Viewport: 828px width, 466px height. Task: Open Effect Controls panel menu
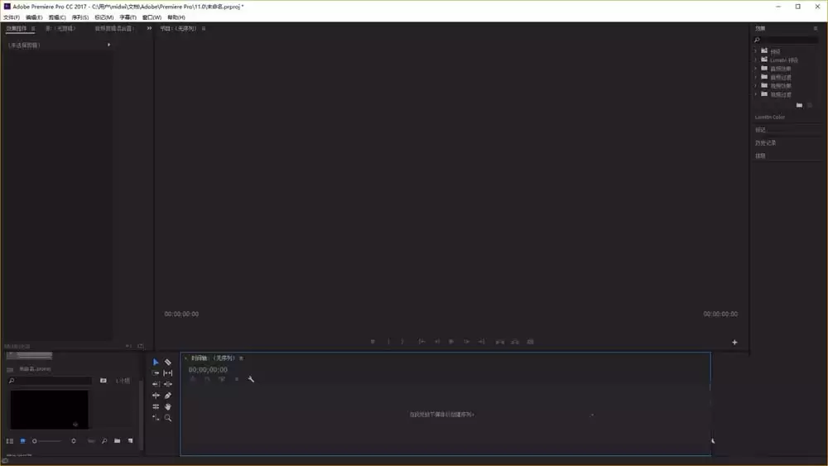click(33, 28)
